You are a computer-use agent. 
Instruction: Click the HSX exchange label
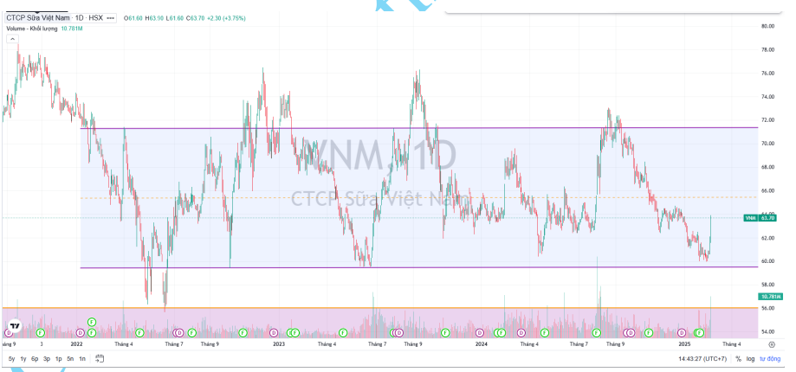coord(96,18)
